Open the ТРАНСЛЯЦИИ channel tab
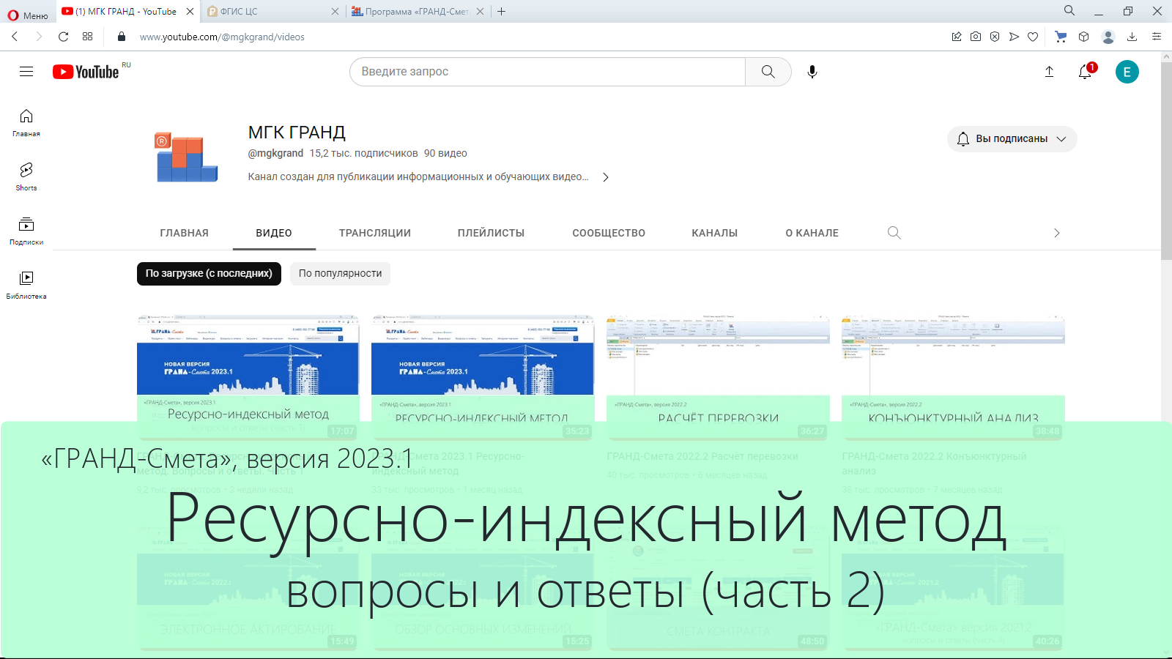1172x659 pixels. [x=375, y=233]
